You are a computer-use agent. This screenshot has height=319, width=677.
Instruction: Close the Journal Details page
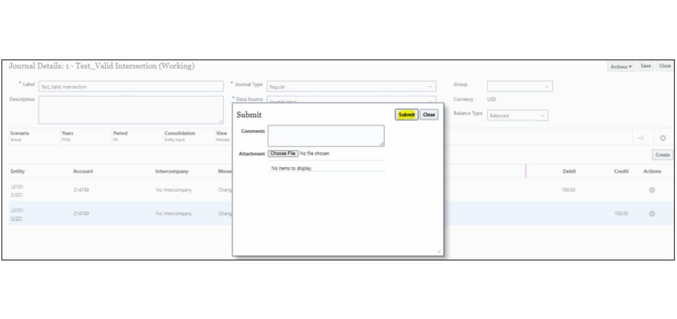665,66
